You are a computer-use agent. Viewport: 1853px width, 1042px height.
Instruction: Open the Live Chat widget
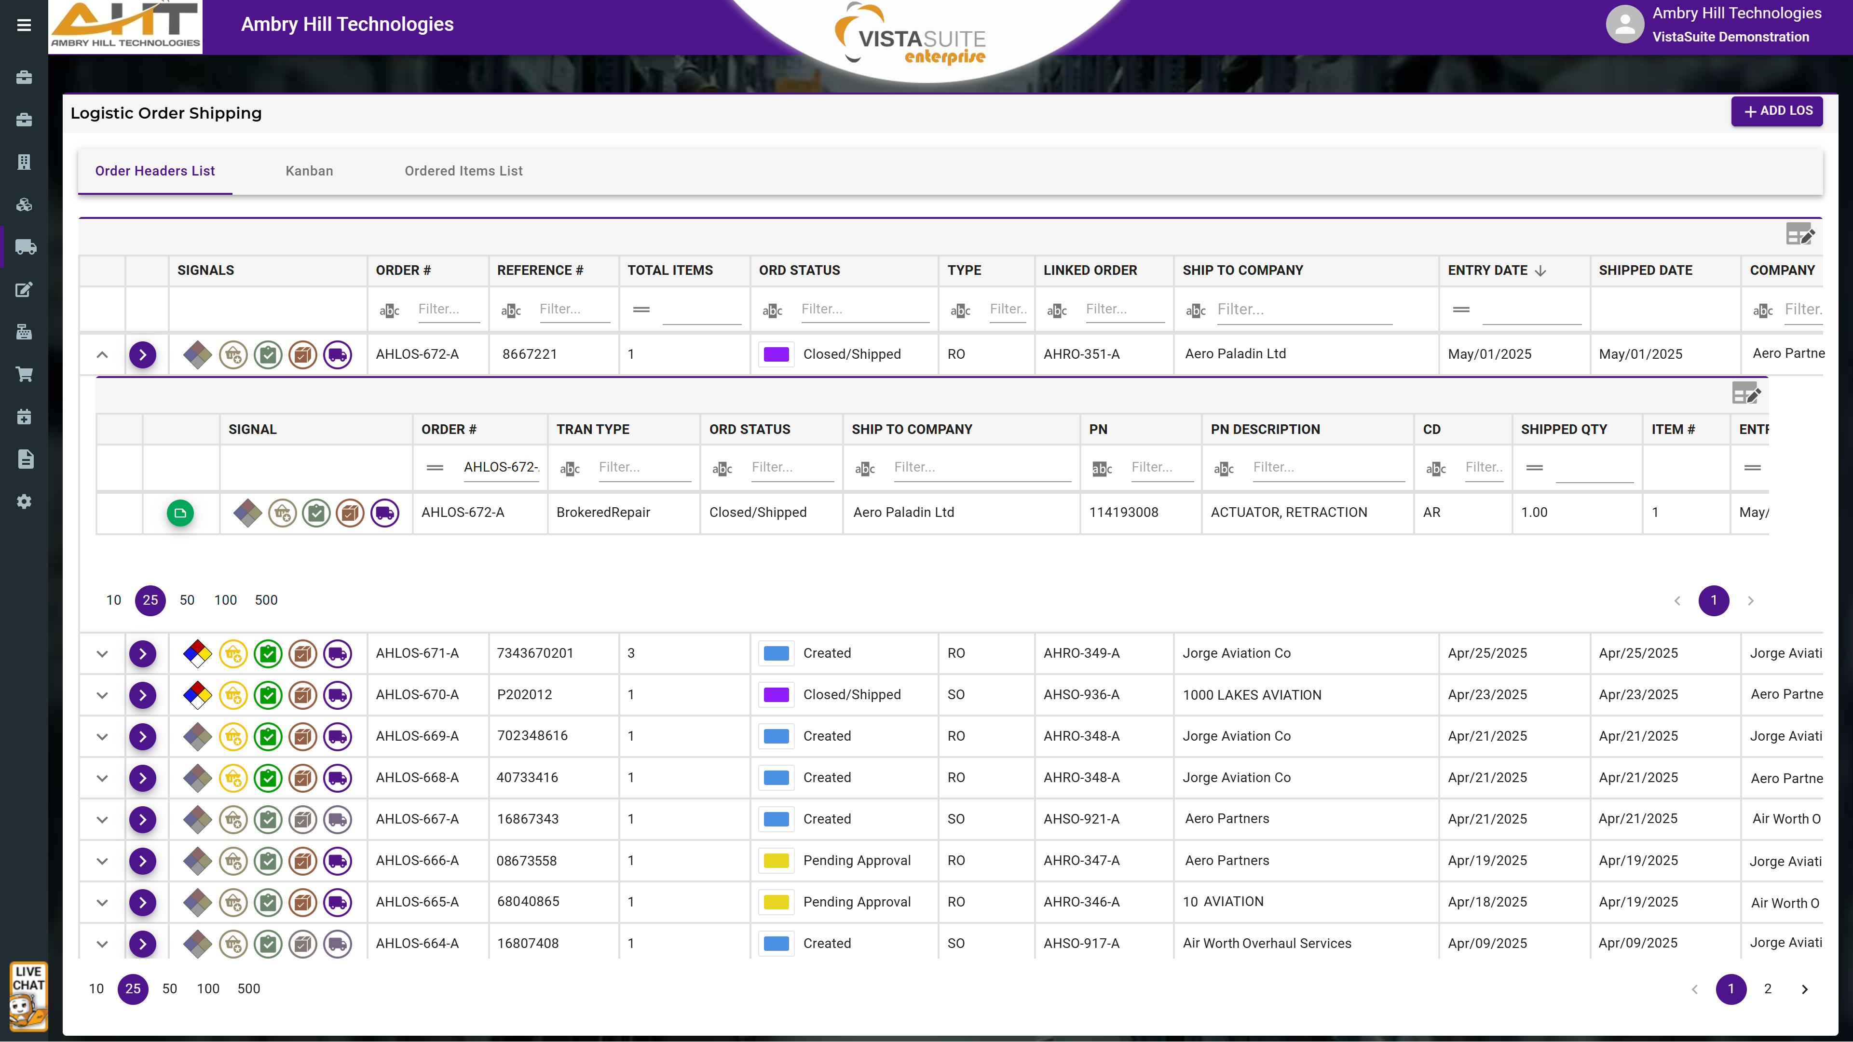point(28,997)
